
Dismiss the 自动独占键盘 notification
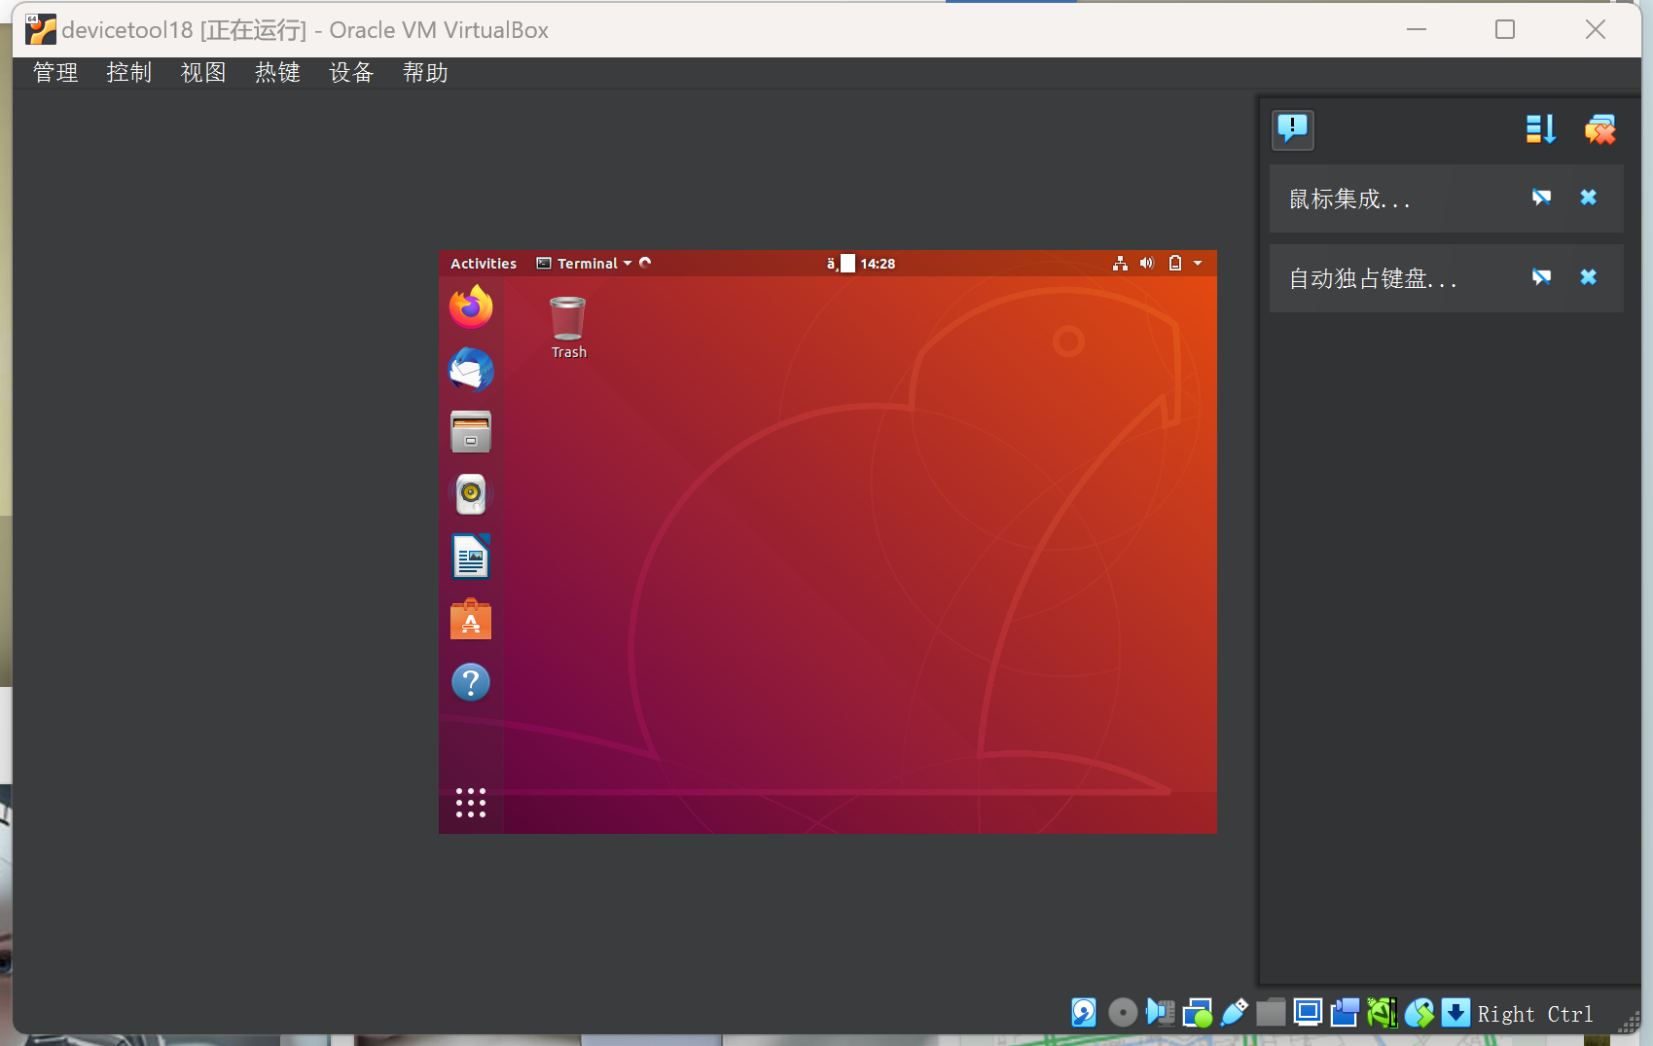tap(1588, 277)
